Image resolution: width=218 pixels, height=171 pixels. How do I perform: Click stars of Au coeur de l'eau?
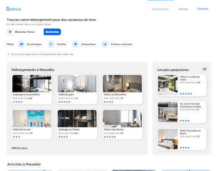(x=186, y=121)
